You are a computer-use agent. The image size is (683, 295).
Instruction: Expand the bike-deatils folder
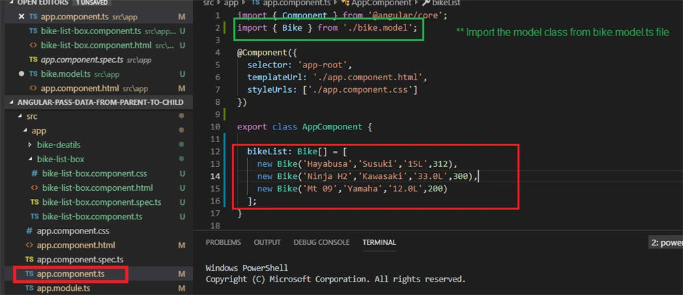pos(59,145)
